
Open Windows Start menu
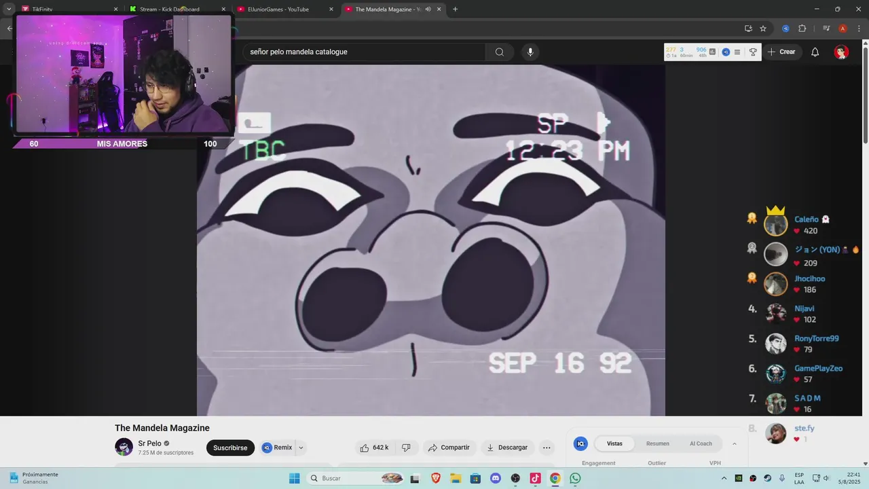[295, 478]
